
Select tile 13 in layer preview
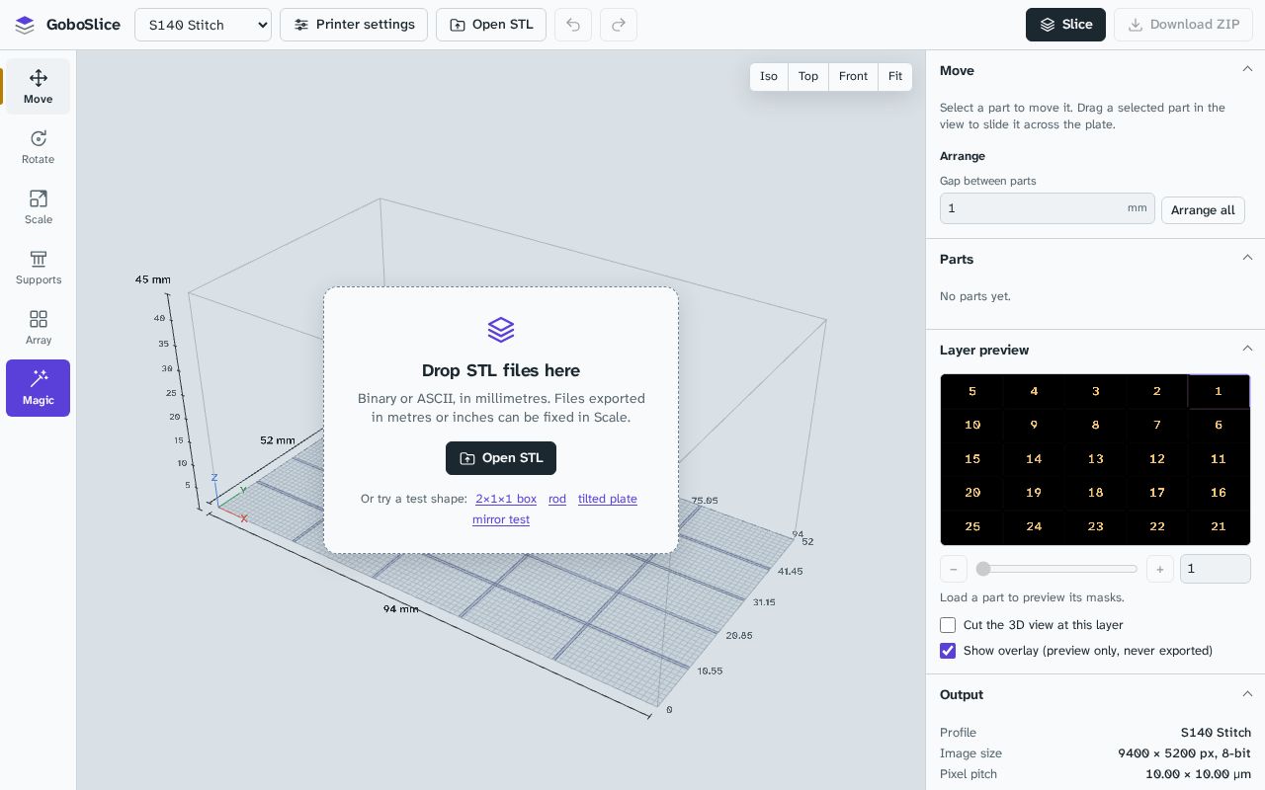[x=1095, y=458]
